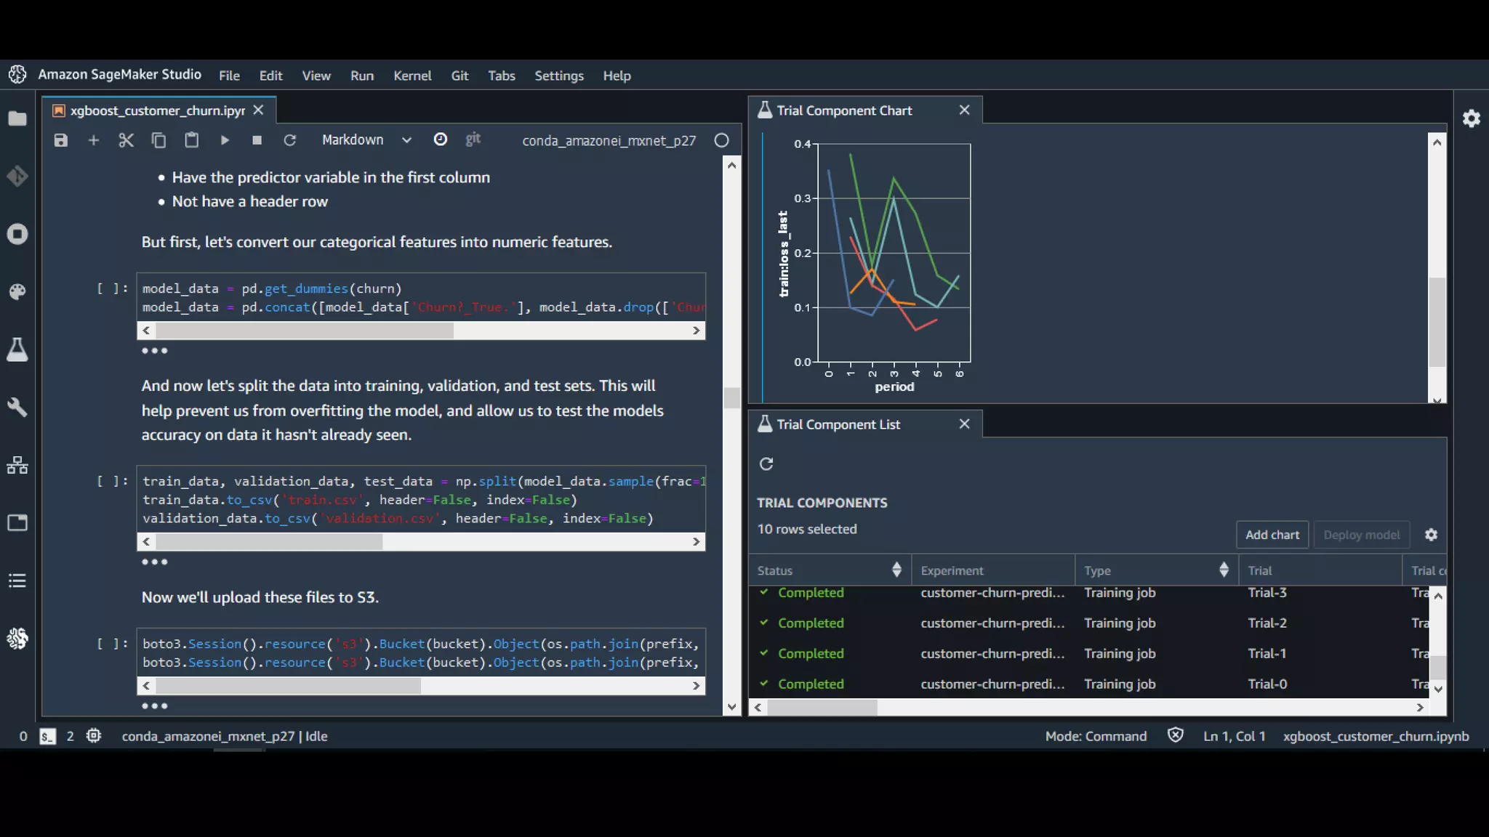Open the Kernel menu
This screenshot has height=837, width=1489.
[x=412, y=76]
